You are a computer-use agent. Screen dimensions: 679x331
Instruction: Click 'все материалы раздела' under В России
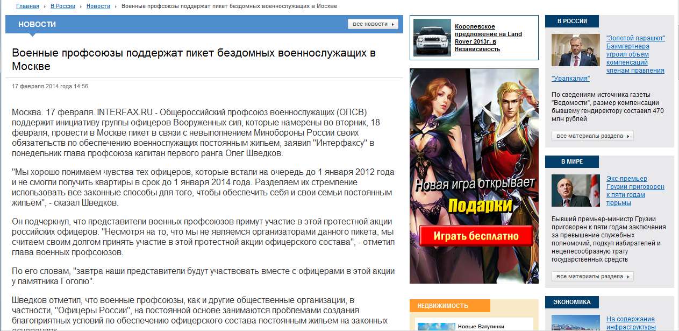(592, 136)
